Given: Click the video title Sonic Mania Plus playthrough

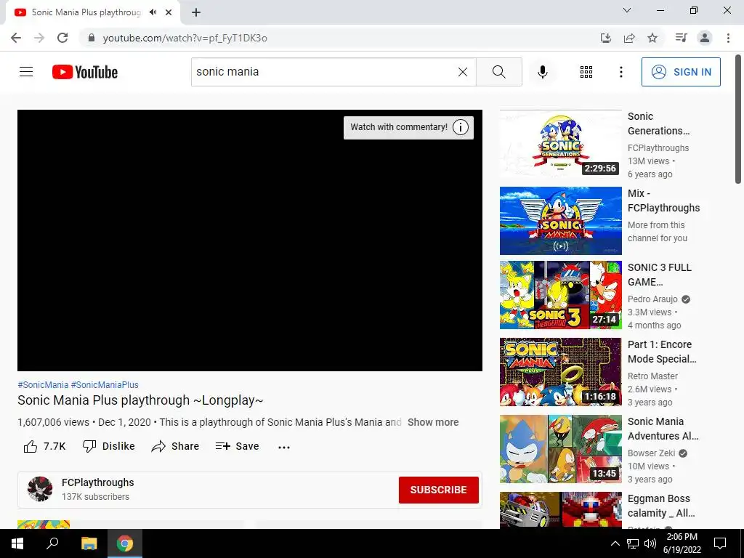Looking at the screenshot, I should point(140,400).
